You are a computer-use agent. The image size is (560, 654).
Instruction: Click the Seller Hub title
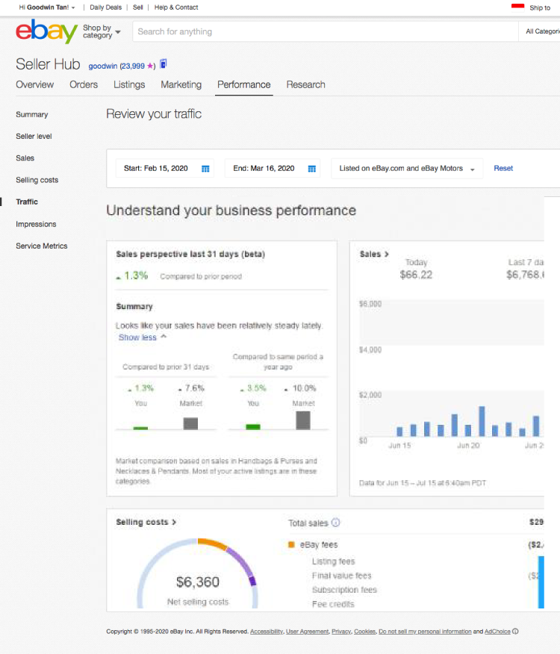click(48, 64)
